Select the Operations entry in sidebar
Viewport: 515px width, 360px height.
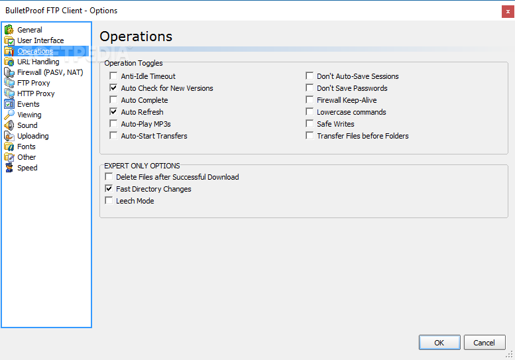tap(35, 51)
